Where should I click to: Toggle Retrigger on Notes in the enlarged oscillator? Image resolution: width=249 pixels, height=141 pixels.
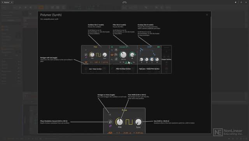point(110,115)
